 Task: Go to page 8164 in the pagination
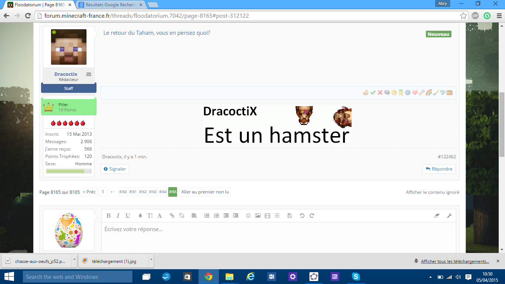tap(163, 192)
